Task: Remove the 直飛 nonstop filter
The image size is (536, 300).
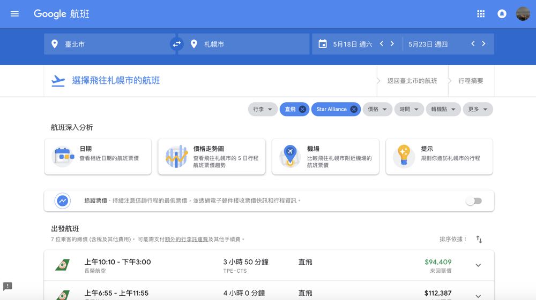Action: [302, 109]
